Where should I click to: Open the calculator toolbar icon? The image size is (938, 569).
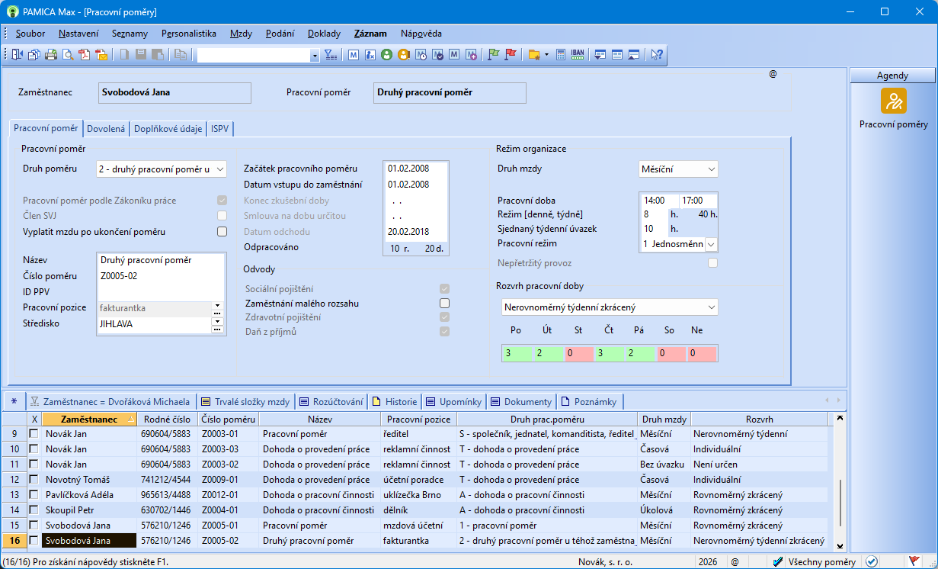(x=561, y=55)
